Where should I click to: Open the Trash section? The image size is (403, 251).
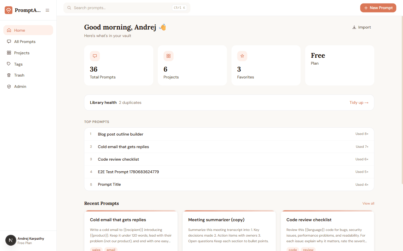coord(28,75)
